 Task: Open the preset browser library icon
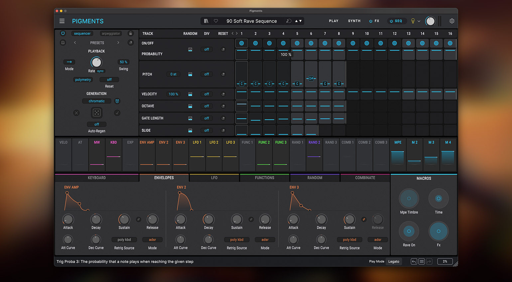pyautogui.click(x=206, y=21)
